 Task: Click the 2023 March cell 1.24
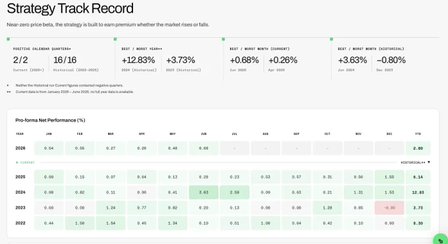111,208
